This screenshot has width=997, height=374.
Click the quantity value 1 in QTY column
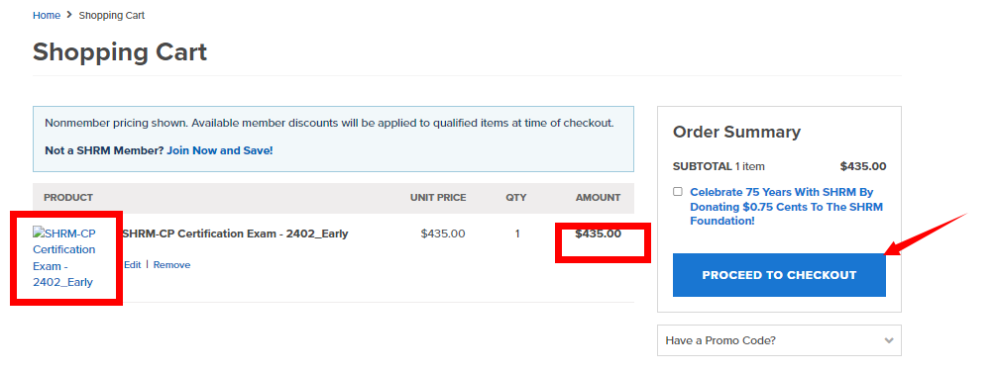517,234
